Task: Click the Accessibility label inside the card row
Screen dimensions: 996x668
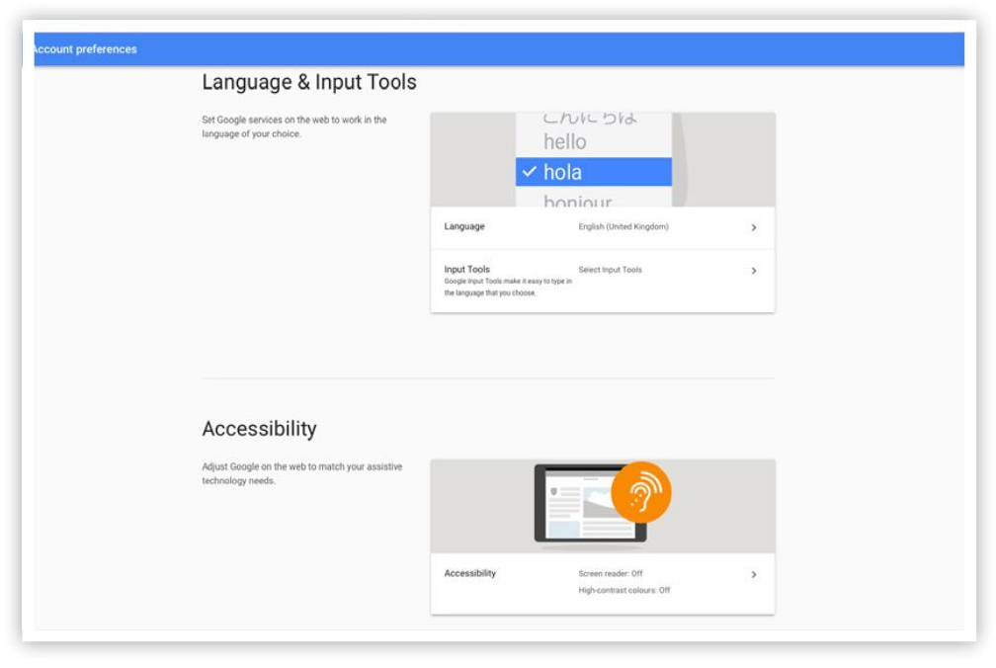Action: 470,574
